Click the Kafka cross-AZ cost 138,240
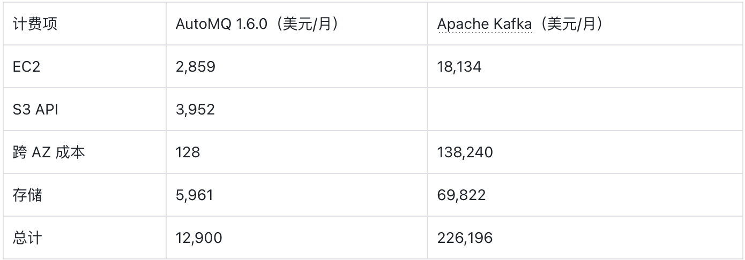 pos(465,152)
